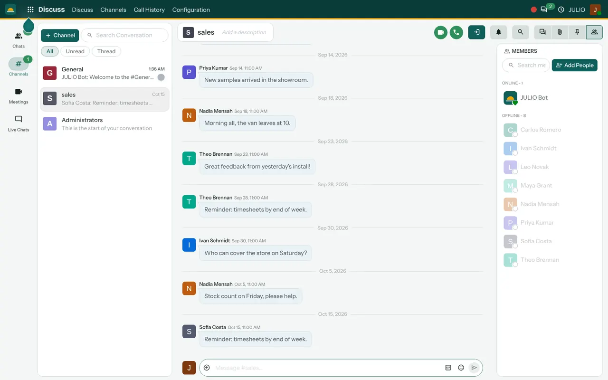Click Add People button
The width and height of the screenshot is (608, 380).
[574, 65]
